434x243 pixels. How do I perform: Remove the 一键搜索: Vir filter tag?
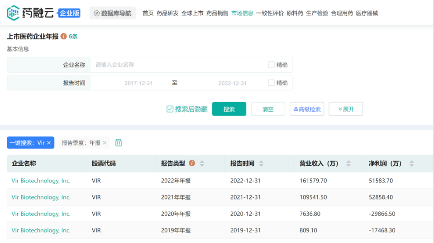click(x=49, y=143)
